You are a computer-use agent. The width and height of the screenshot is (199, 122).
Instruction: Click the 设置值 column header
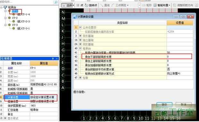click(180, 23)
